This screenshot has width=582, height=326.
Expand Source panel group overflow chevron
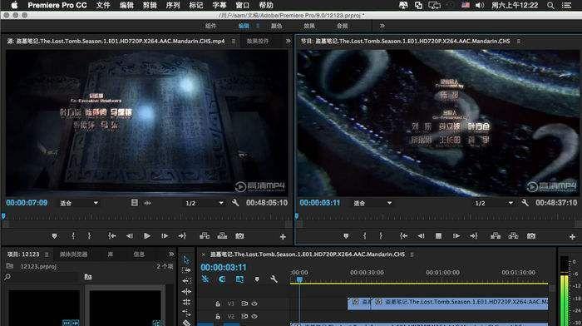point(288,41)
